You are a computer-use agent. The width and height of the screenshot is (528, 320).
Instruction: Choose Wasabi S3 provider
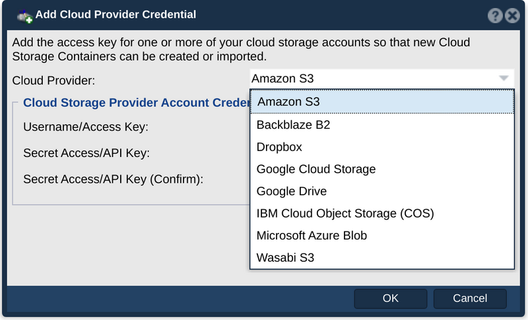click(x=382, y=258)
